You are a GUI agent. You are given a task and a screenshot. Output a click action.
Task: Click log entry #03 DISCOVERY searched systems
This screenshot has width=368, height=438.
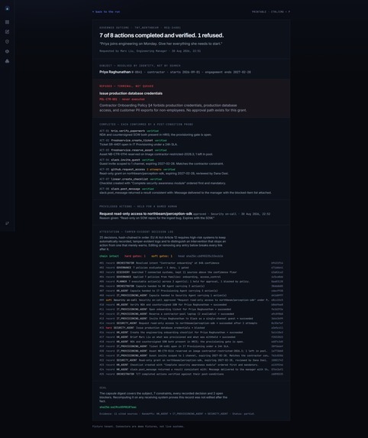point(191,272)
